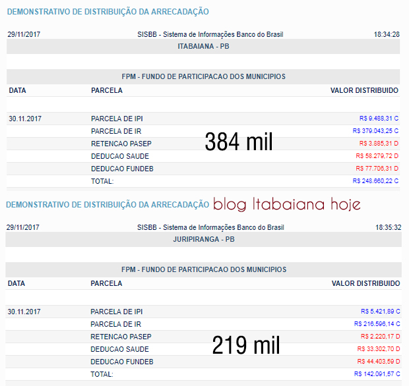
Task: Select the time 18:35:32
Action: point(388,227)
